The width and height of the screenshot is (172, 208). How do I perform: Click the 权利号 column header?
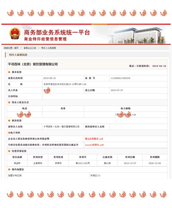pyautogui.click(x=83, y=157)
